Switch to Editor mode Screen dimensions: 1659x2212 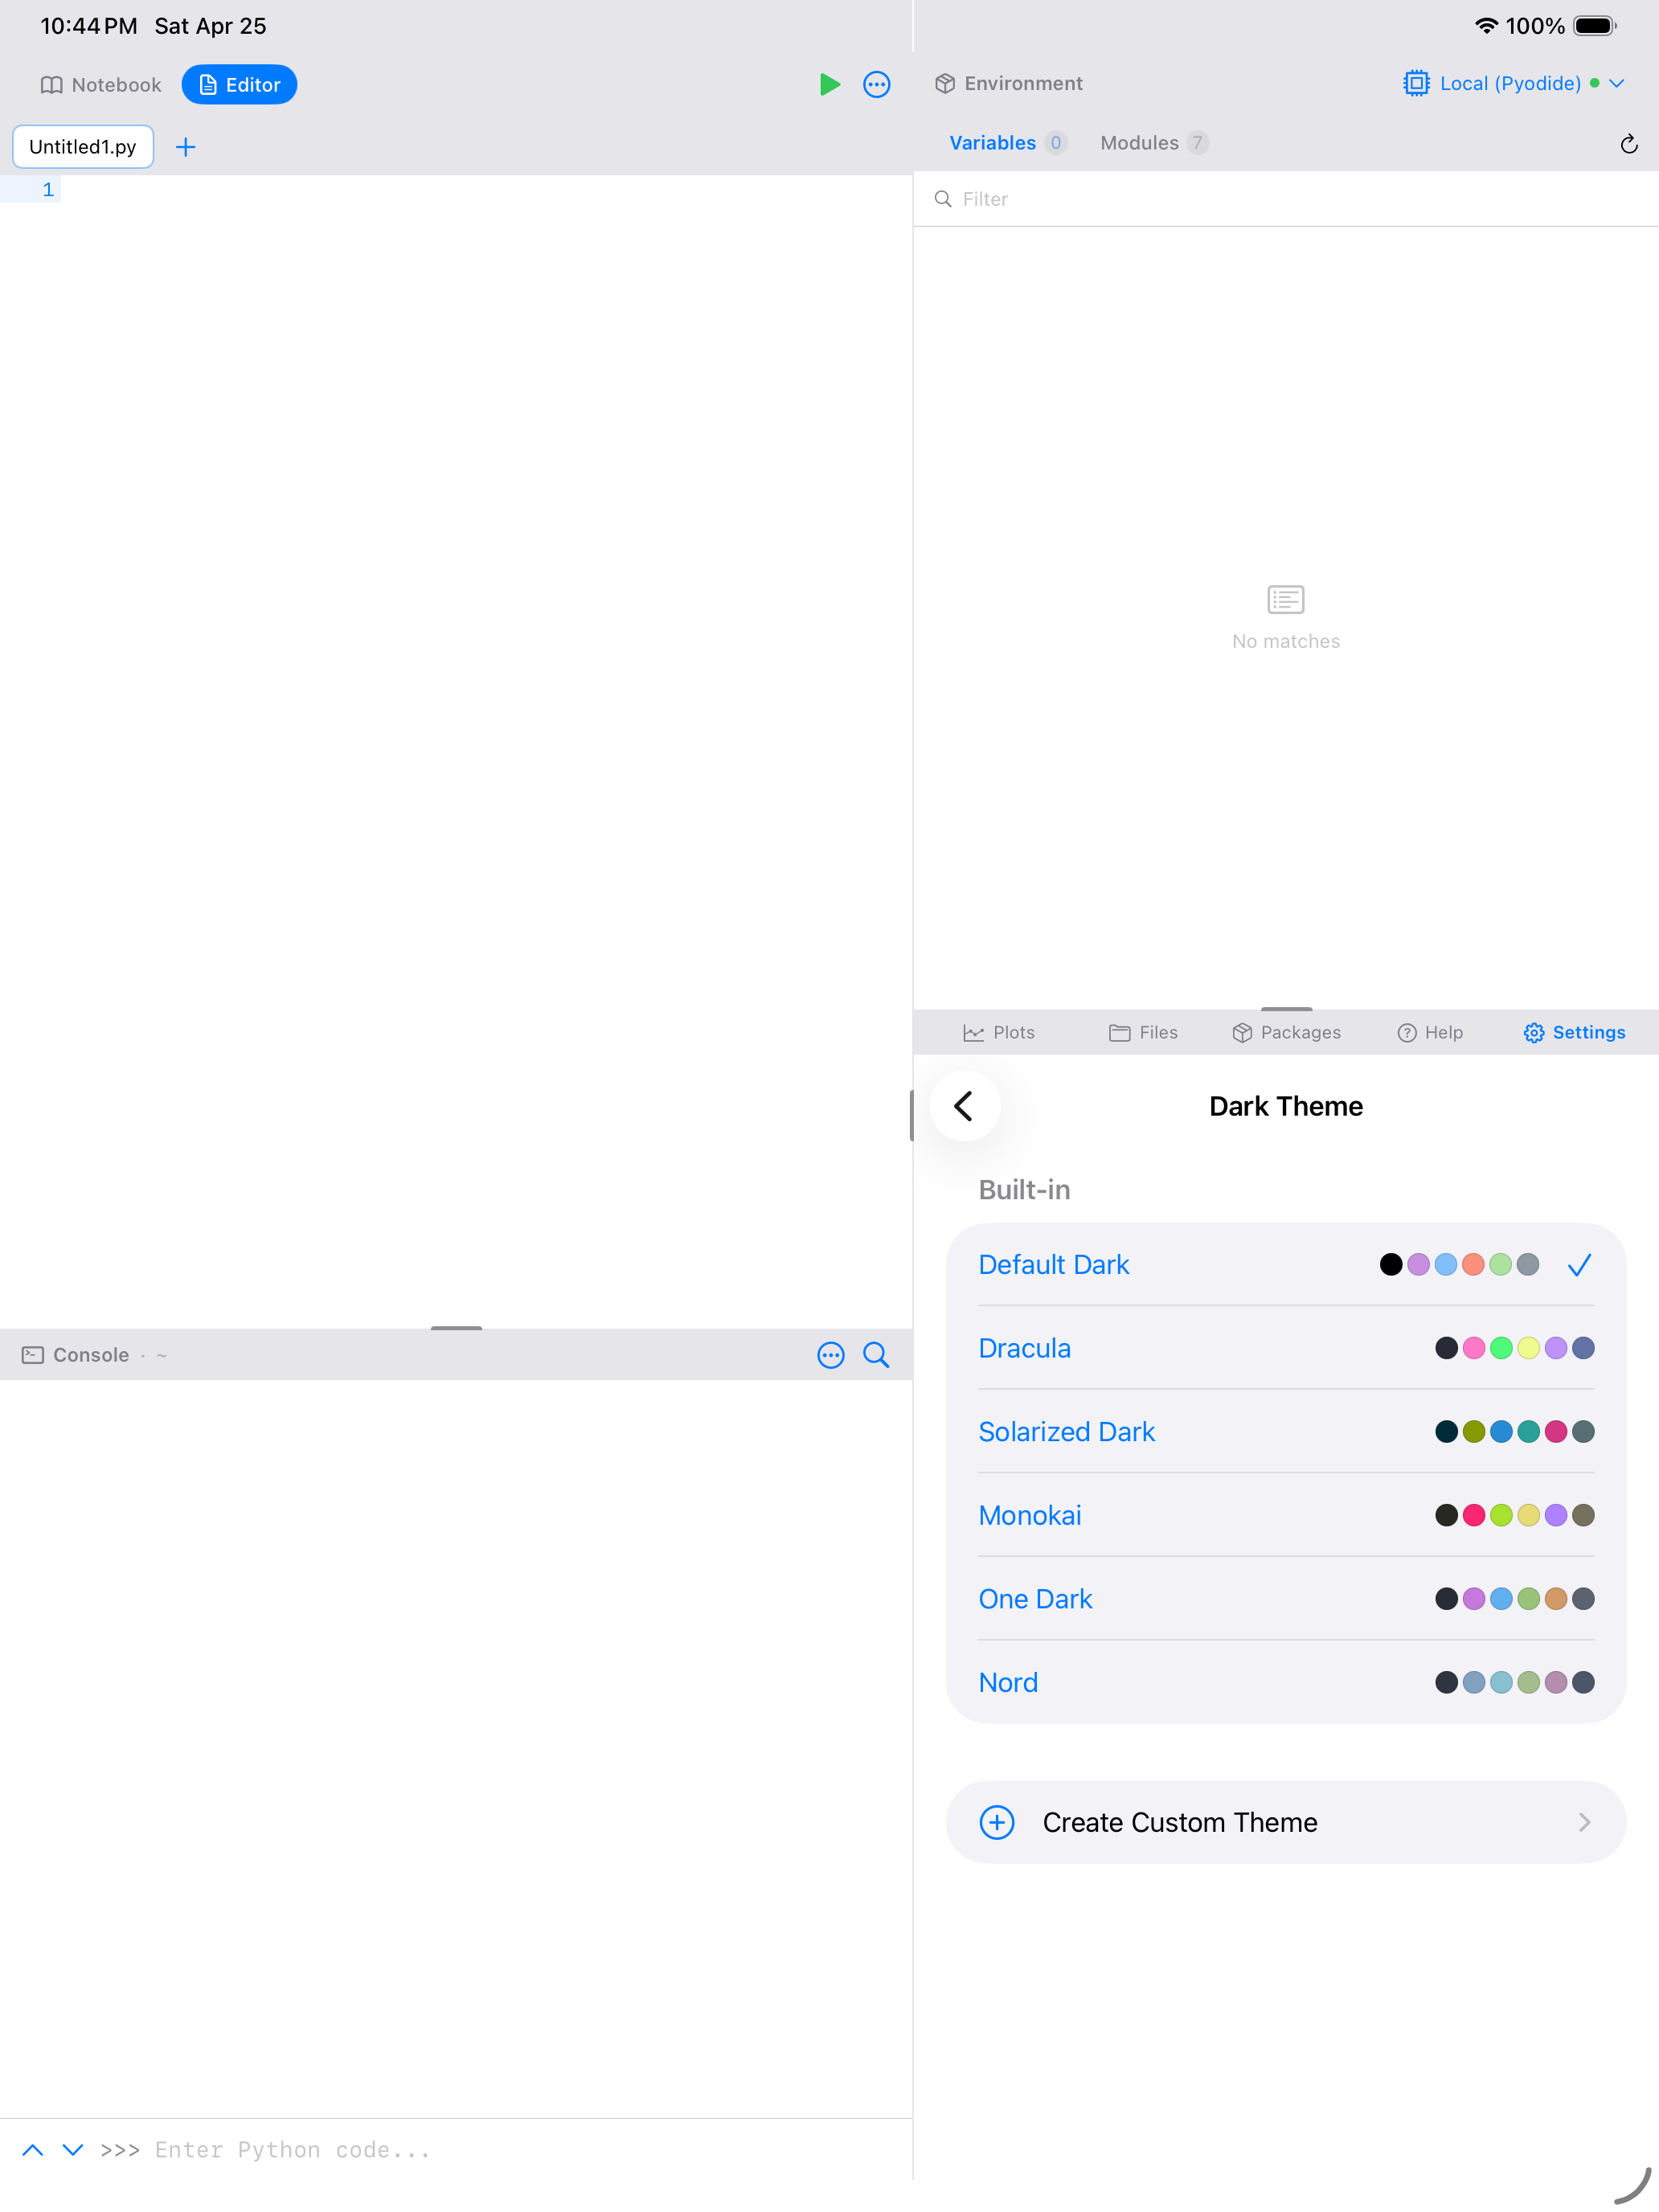click(x=239, y=85)
